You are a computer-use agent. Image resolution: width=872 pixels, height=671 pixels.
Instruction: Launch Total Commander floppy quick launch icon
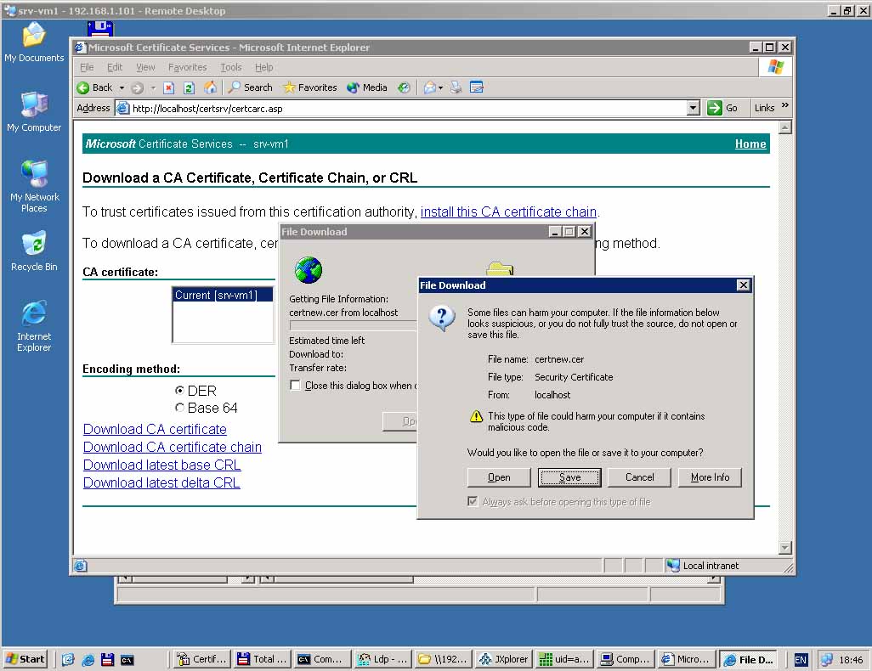(107, 659)
